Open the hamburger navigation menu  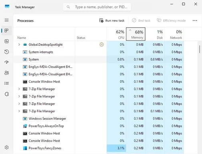pyautogui.click(x=6, y=20)
